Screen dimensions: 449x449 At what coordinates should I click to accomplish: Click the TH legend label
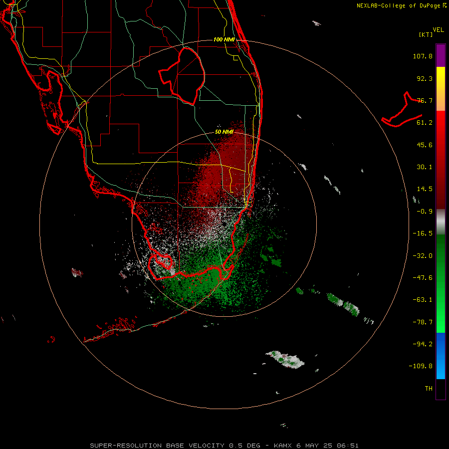coord(429,388)
